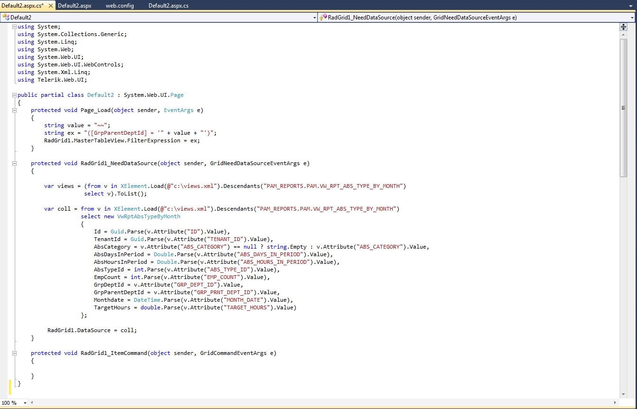Click the AbsHoursInPeriod assignment line

point(217,262)
